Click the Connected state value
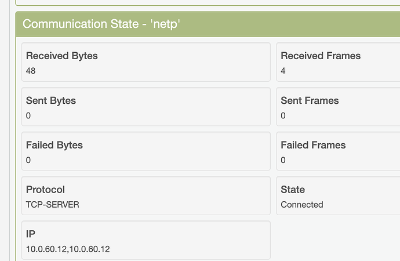Viewport: 400px width, 261px height. pyautogui.click(x=301, y=205)
